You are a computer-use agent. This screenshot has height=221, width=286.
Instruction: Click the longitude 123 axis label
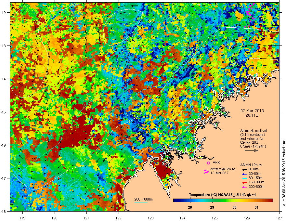tap(151, 218)
